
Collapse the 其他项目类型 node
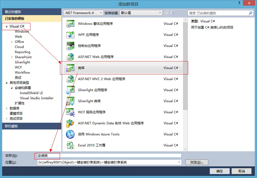click(x=6, y=83)
